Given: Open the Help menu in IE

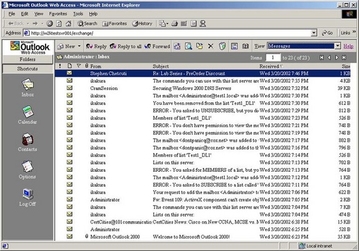Looking at the screenshot, I should 93,14.
